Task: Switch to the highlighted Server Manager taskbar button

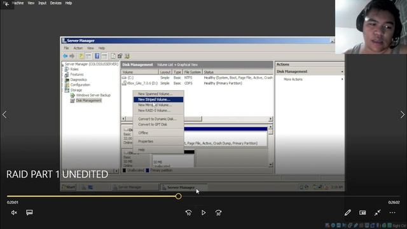Action: coord(184,187)
